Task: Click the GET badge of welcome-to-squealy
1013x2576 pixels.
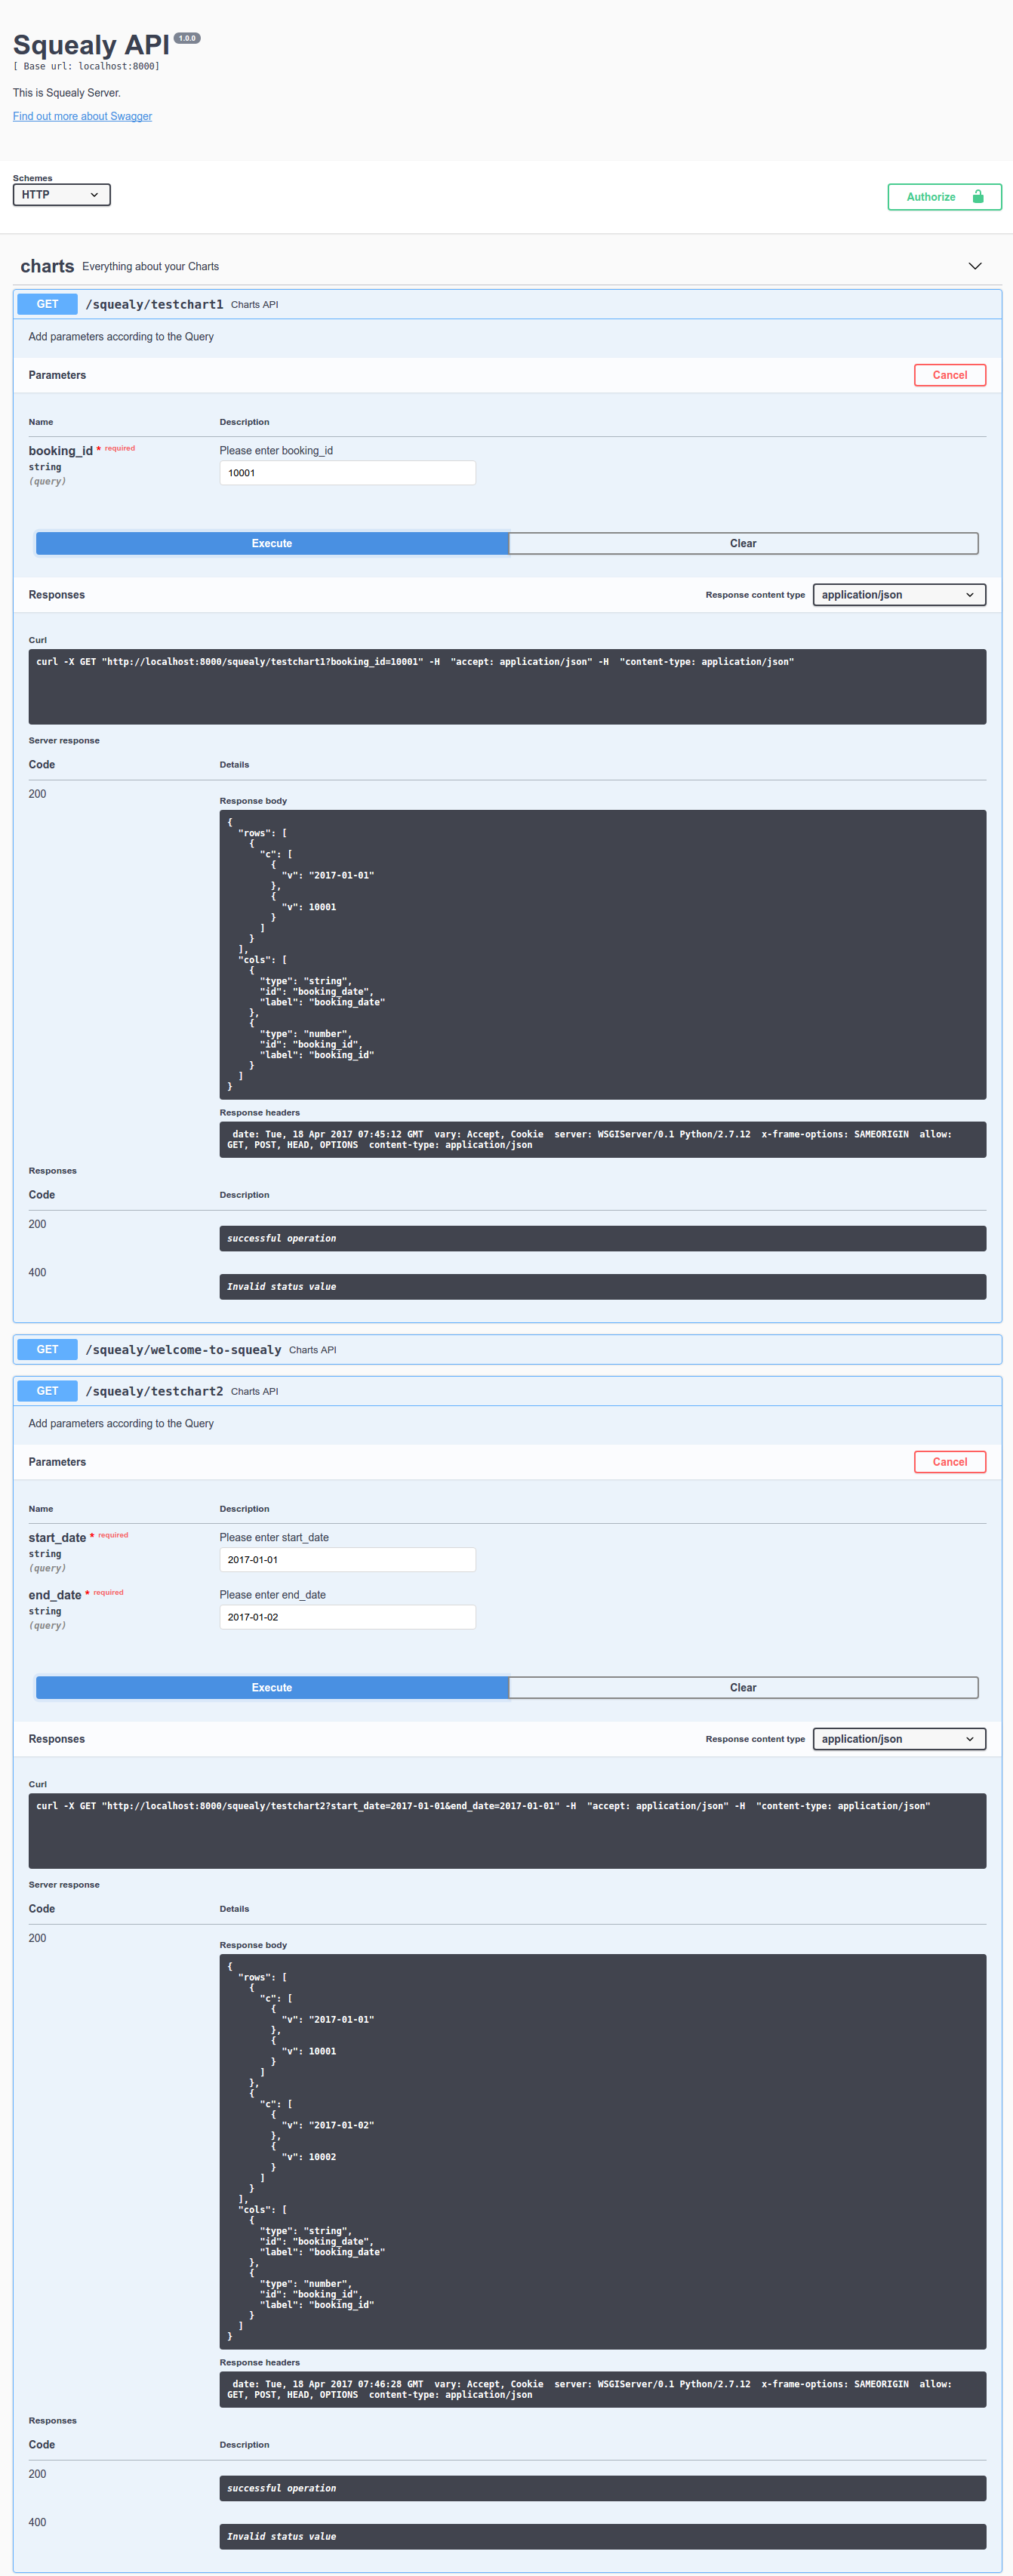Action: coord(47,1349)
